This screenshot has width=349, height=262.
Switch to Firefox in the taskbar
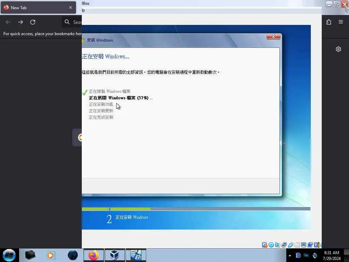click(93, 255)
